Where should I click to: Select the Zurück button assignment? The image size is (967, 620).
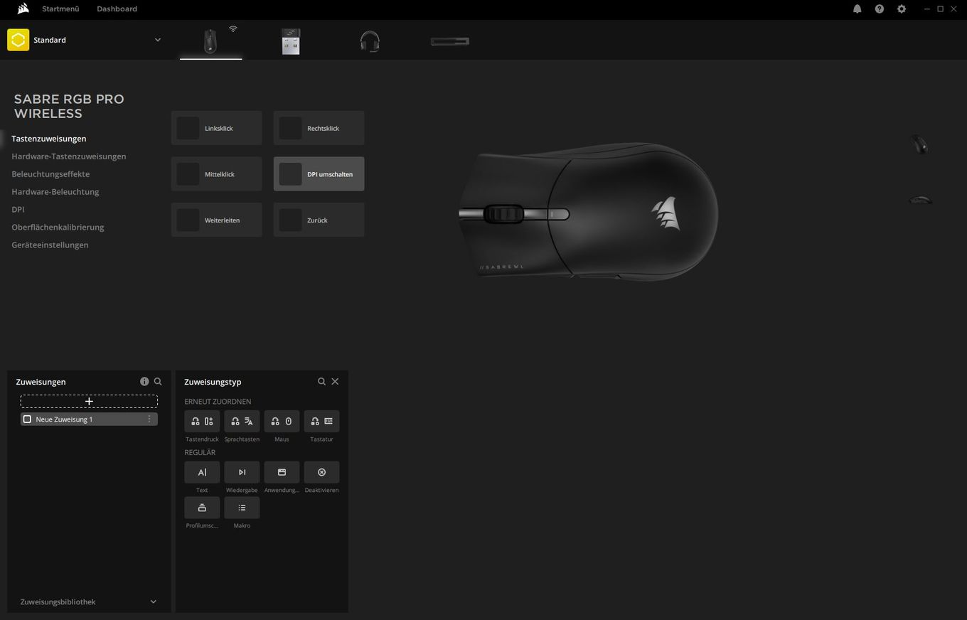click(x=319, y=220)
